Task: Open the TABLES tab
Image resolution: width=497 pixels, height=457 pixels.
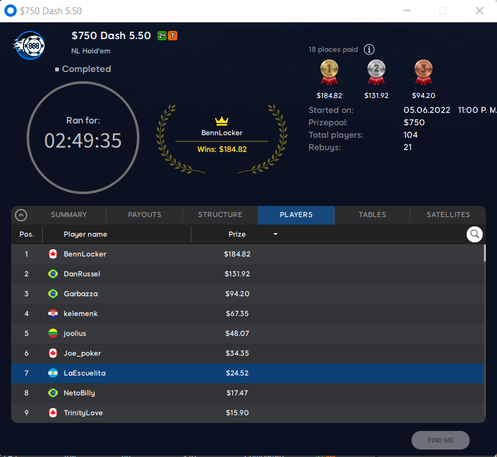Action: [x=372, y=215]
